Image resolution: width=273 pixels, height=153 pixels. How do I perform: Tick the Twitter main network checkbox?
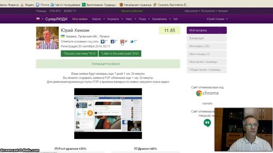[x=136, y=41]
